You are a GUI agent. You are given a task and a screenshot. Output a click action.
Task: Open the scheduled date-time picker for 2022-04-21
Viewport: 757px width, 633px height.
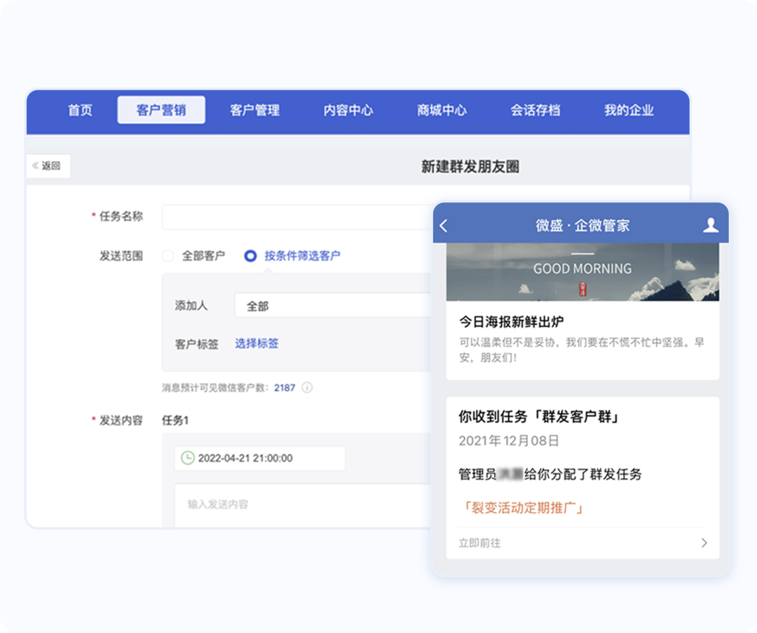click(259, 458)
